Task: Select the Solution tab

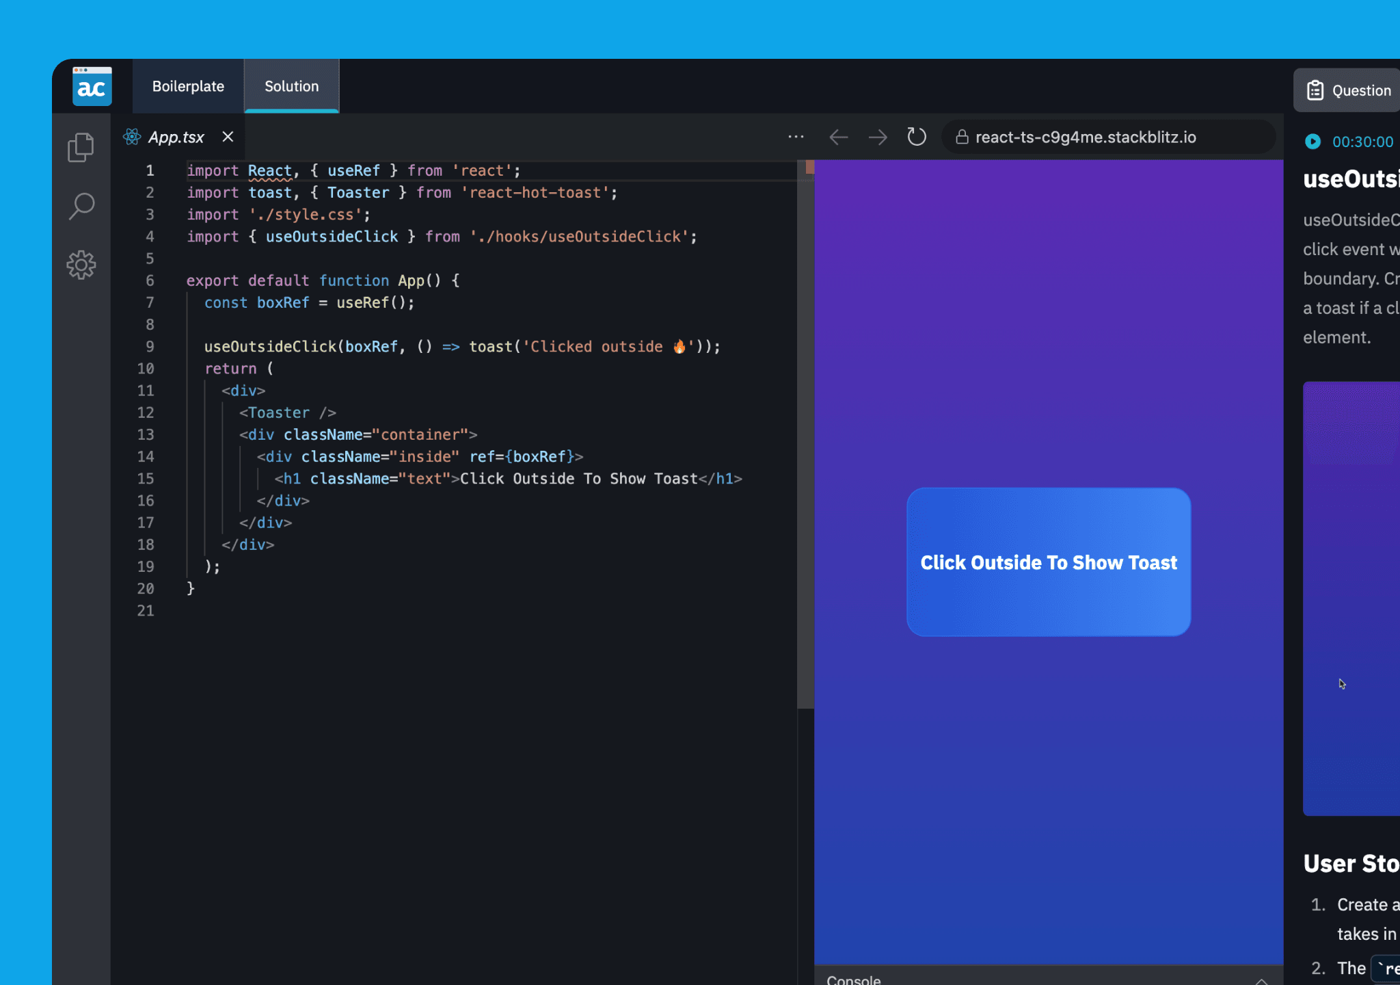Action: click(x=291, y=86)
